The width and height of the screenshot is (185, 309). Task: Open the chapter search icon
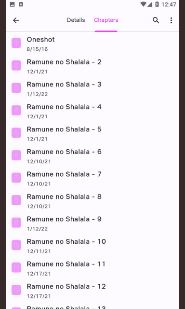click(156, 20)
